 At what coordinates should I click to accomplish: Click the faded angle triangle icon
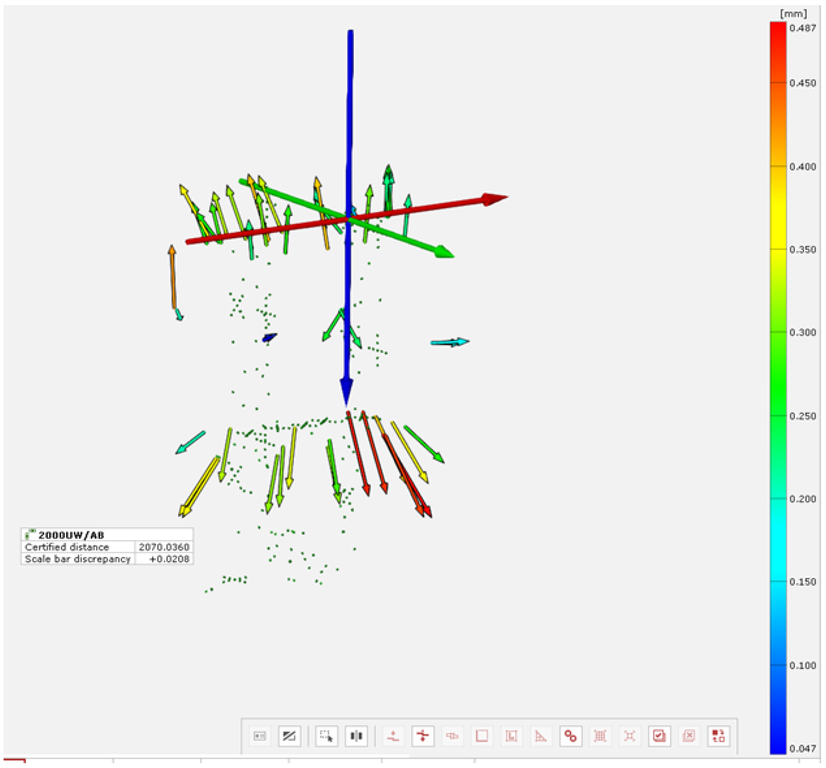click(540, 736)
